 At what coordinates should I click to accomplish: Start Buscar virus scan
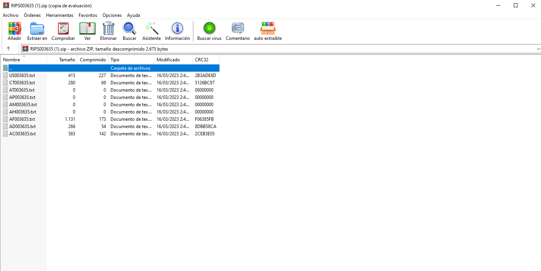tap(209, 31)
